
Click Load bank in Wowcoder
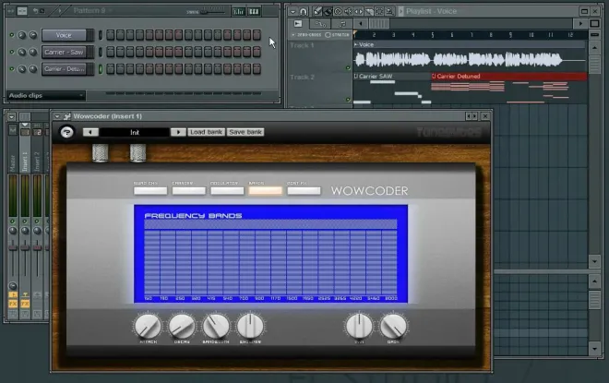207,132
